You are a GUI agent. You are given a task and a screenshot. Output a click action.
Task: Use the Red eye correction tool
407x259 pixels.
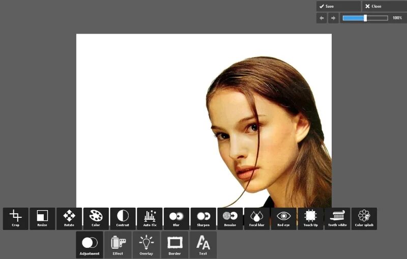284,218
